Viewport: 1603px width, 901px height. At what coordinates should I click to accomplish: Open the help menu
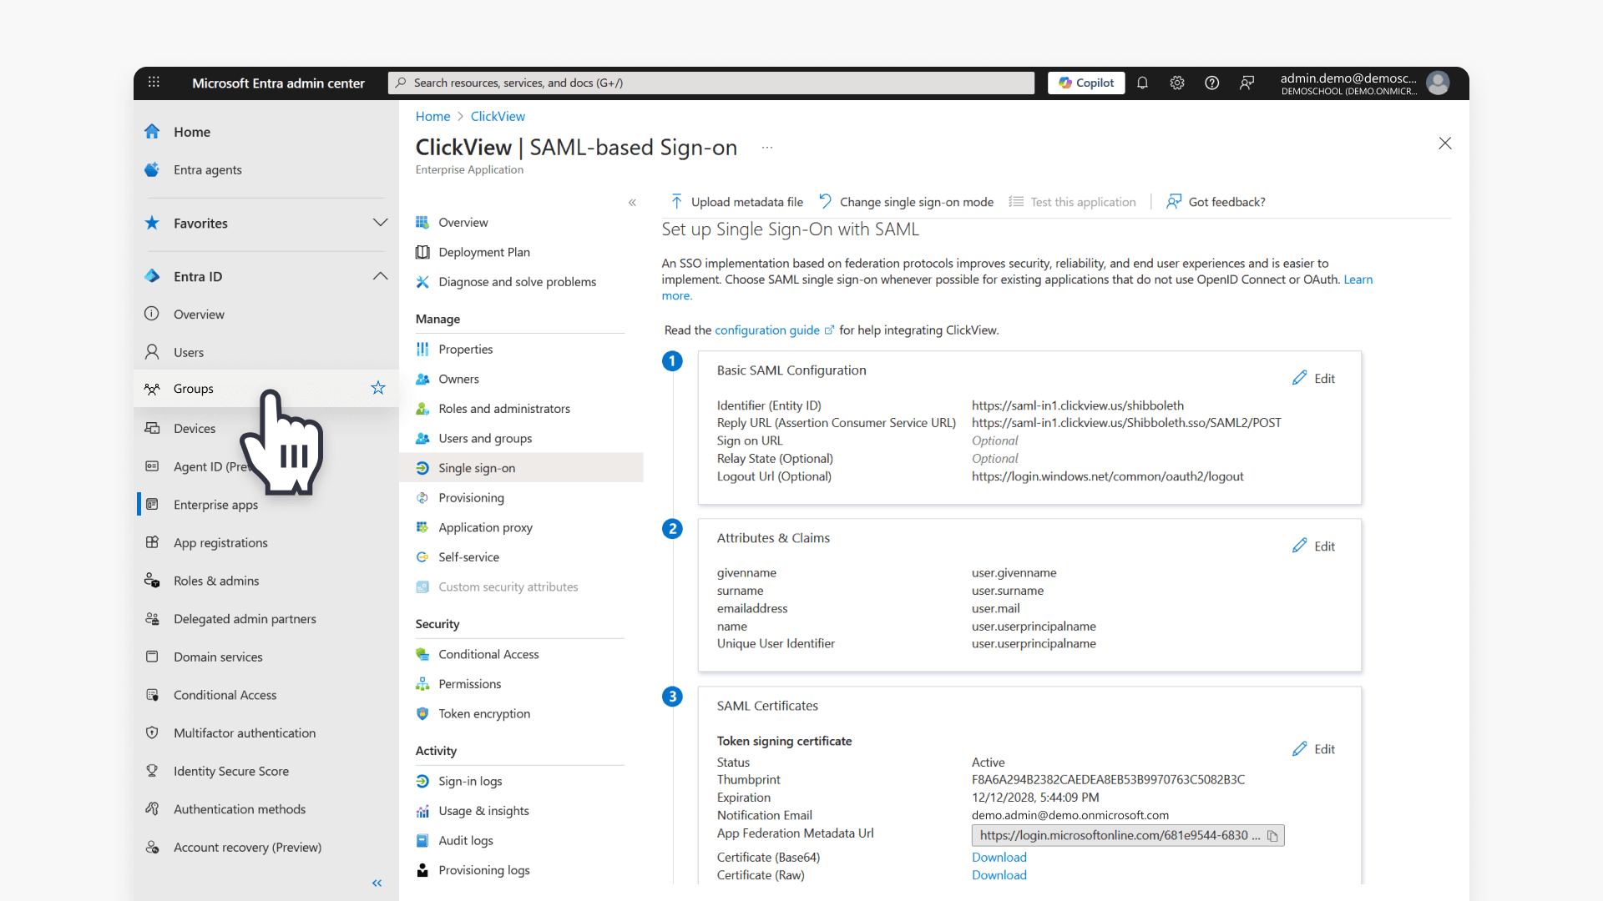(x=1211, y=83)
